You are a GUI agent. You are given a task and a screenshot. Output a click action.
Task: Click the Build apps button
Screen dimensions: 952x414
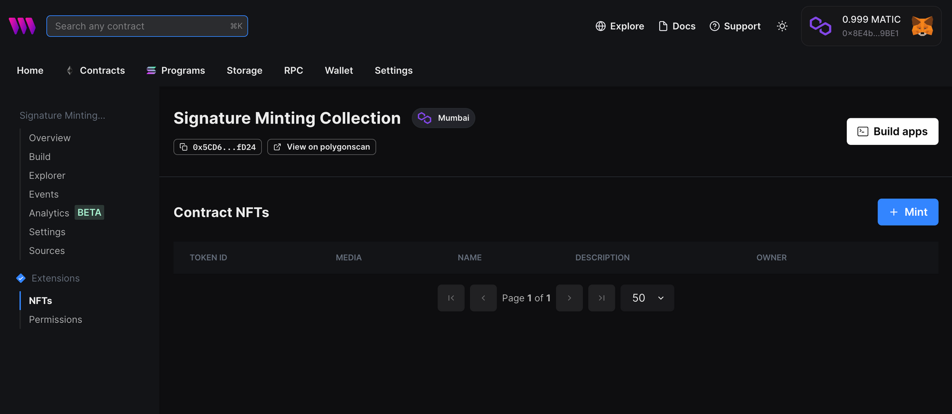(892, 132)
